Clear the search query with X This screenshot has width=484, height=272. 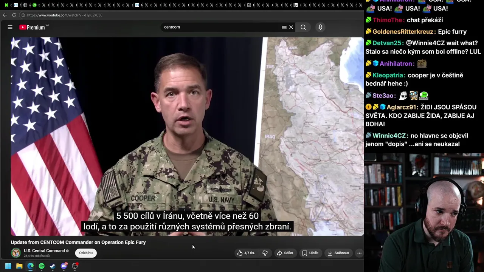click(x=291, y=27)
